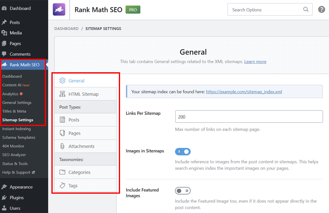Click the General gear icon

point(63,80)
